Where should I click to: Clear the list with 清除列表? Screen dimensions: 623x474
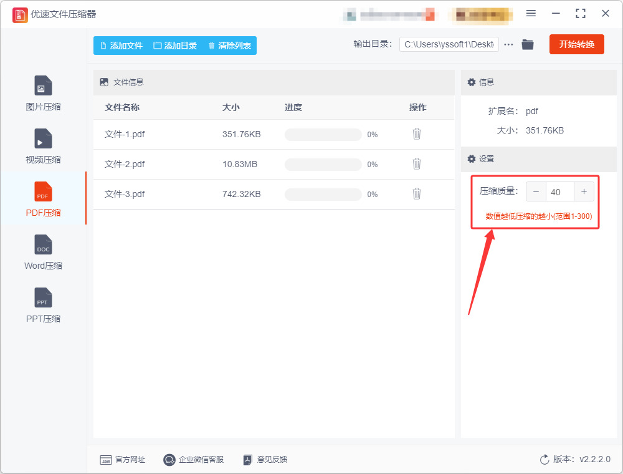pos(230,46)
